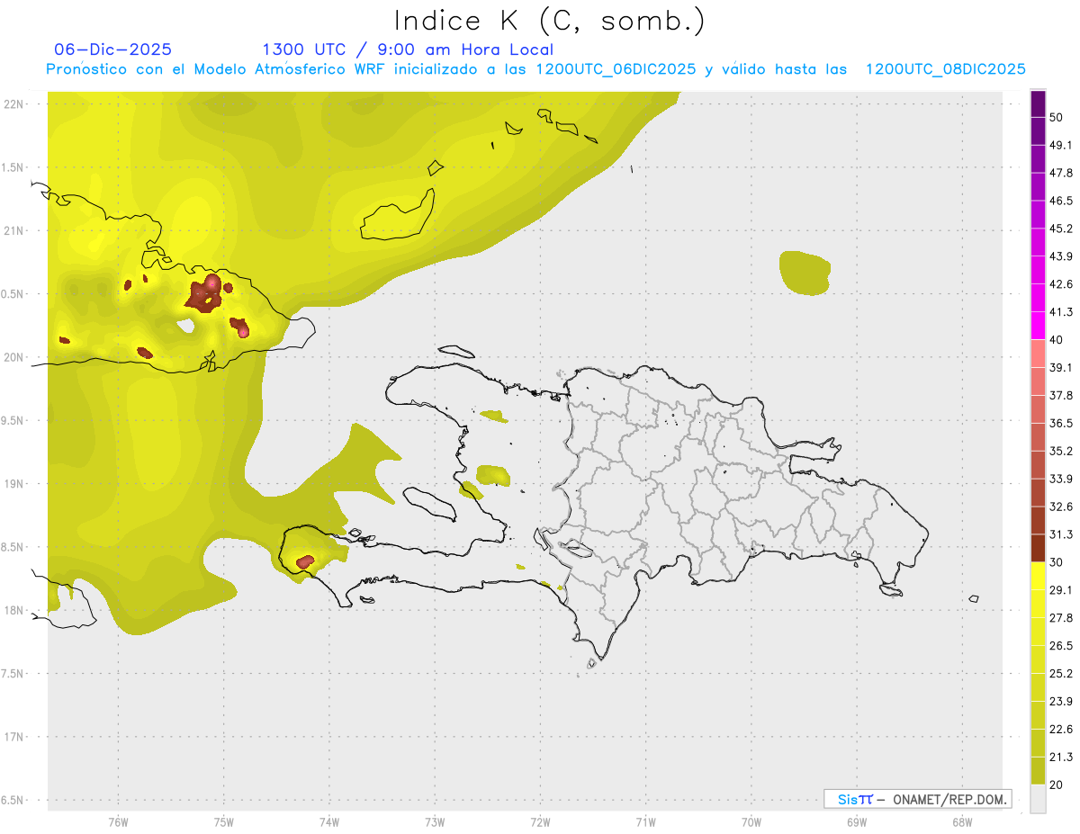Click the "73W" longitude label
This screenshot has height=834, width=1080.
pyautogui.click(x=435, y=822)
